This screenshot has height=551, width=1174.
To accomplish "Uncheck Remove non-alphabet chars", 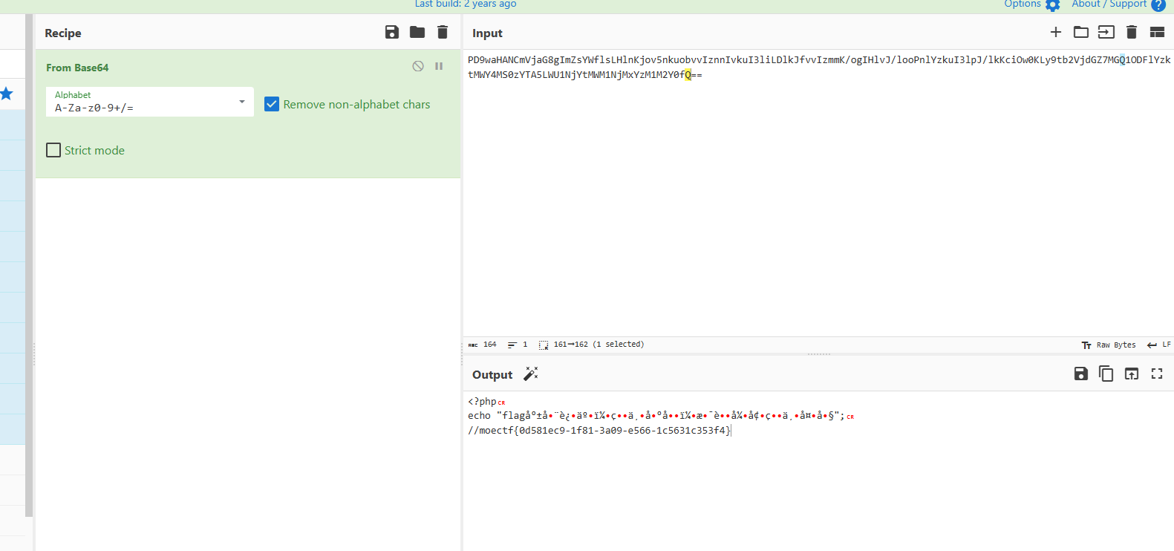I will click(x=272, y=105).
